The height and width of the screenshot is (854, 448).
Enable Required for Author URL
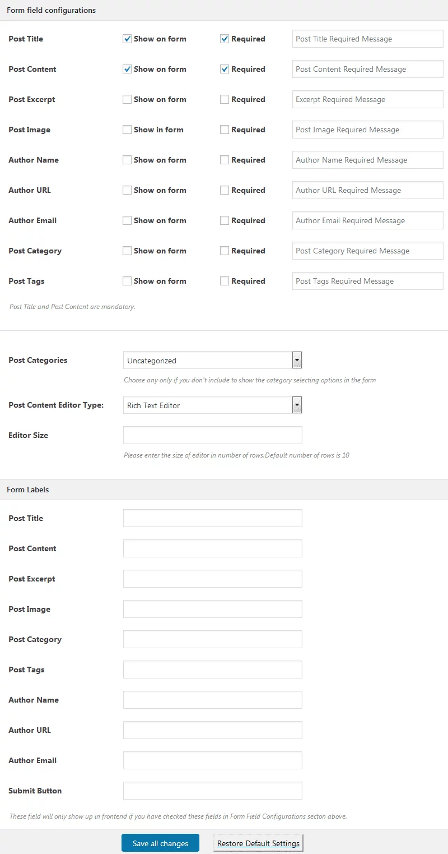225,190
